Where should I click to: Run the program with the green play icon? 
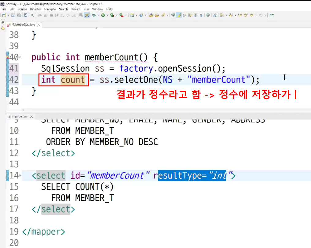coord(103,15)
